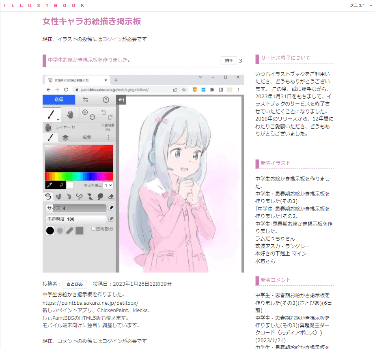
Task: Select the 女性キャラお絵かき掲示板 browser tab
Action: [x=77, y=80]
